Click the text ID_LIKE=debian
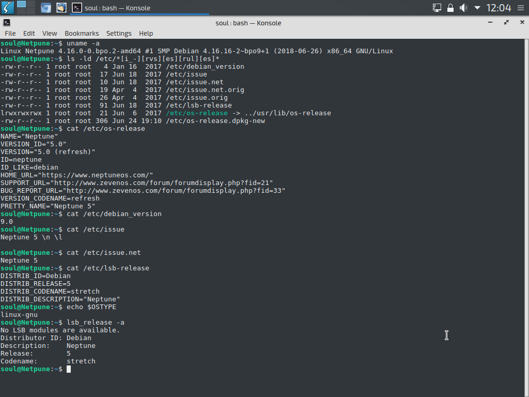 pyautogui.click(x=29, y=167)
